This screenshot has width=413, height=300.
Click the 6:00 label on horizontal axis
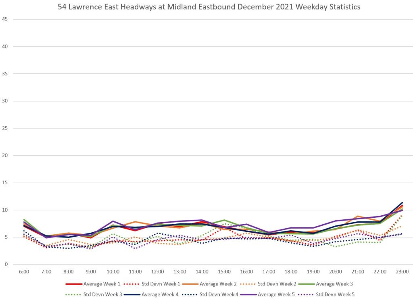(x=24, y=272)
